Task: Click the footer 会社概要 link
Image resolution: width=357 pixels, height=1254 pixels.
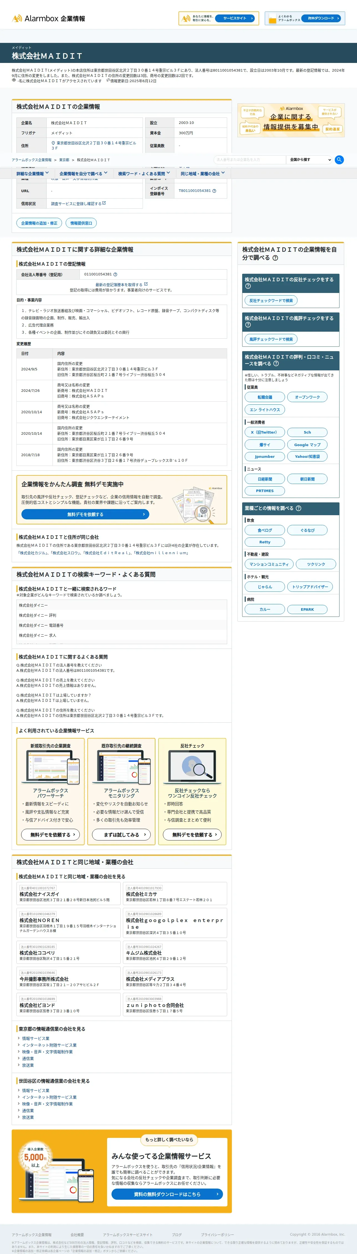Action: tap(77, 1235)
